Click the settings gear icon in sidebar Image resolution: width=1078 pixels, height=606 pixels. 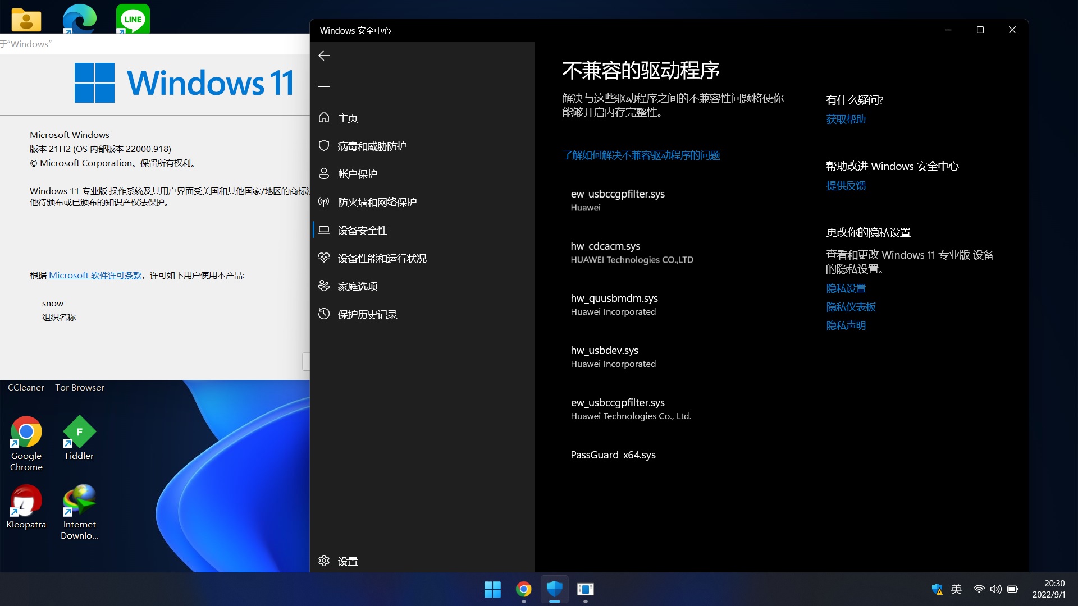click(324, 561)
